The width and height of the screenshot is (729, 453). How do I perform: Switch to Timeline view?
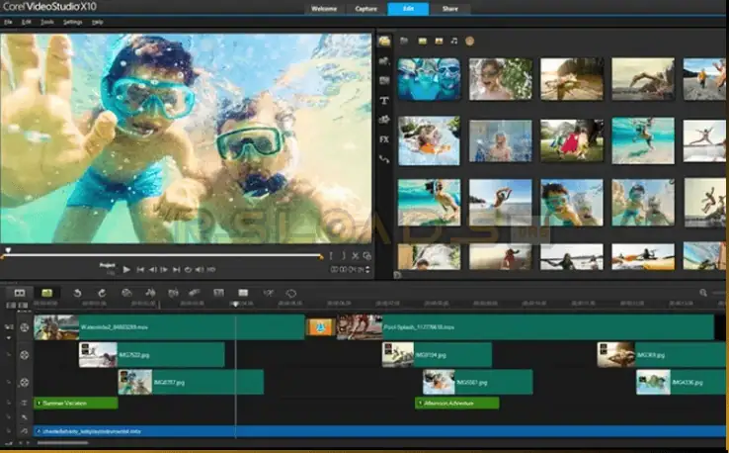click(x=47, y=293)
